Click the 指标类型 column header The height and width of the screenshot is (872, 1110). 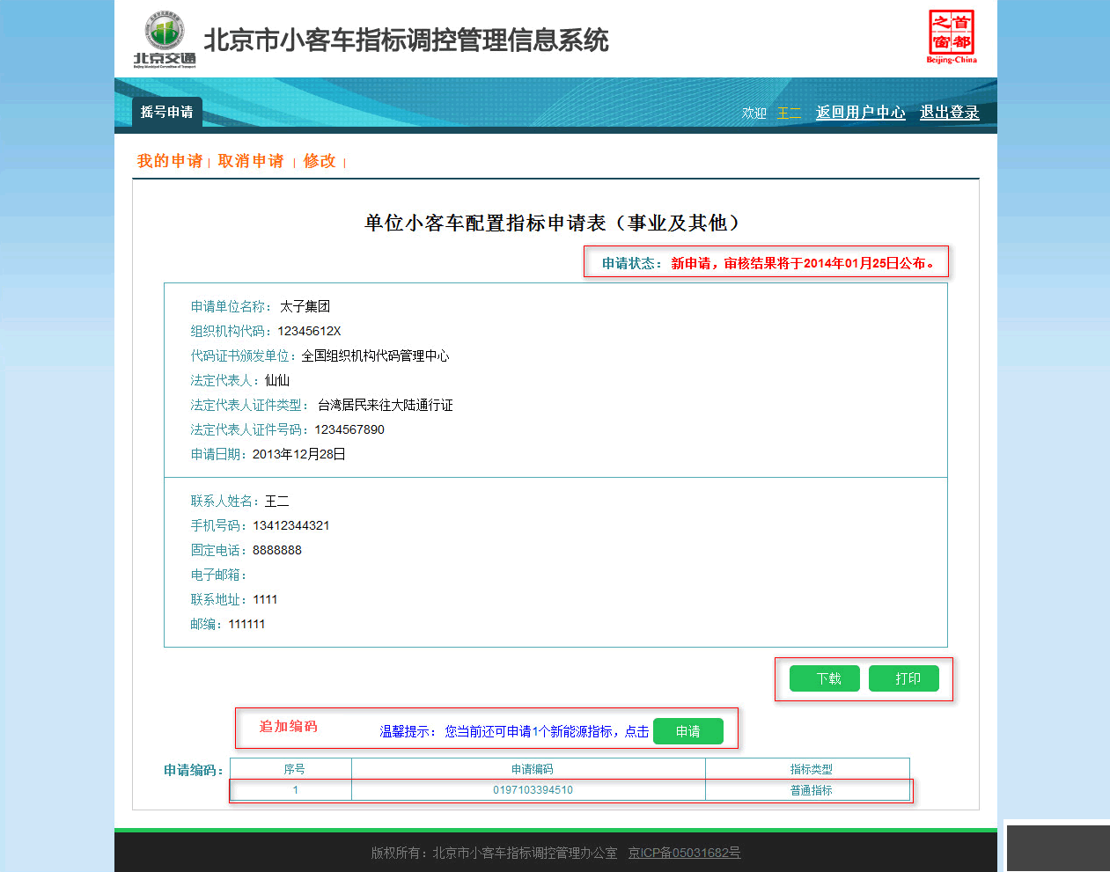[807, 767]
